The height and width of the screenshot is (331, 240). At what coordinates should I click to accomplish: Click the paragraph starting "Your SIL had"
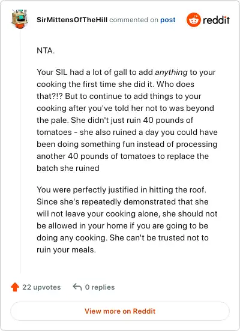(127, 120)
